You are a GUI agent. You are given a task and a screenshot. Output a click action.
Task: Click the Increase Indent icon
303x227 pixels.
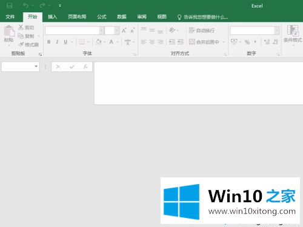click(x=181, y=42)
